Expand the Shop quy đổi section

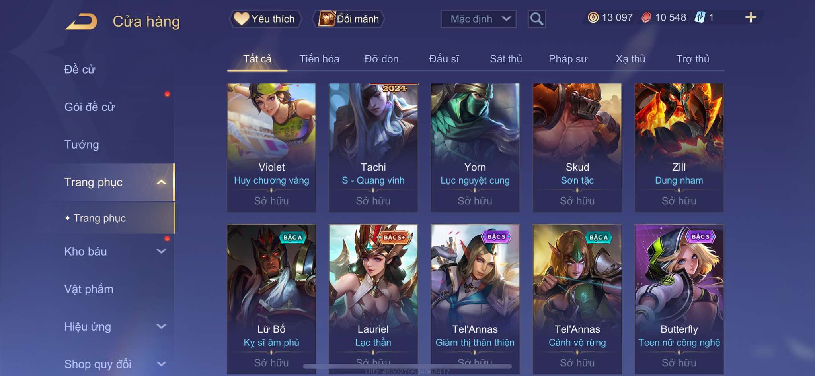161,364
